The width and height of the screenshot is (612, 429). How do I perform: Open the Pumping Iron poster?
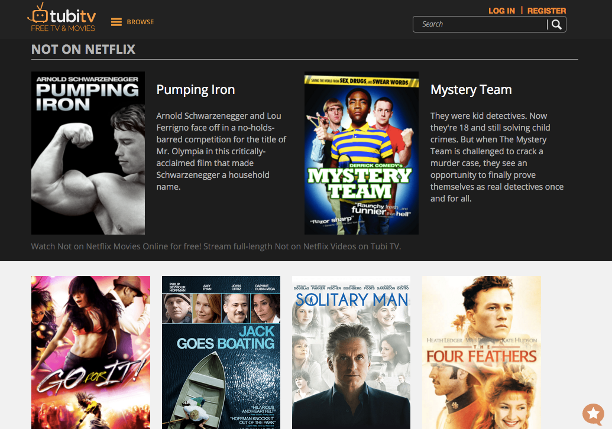[88, 153]
